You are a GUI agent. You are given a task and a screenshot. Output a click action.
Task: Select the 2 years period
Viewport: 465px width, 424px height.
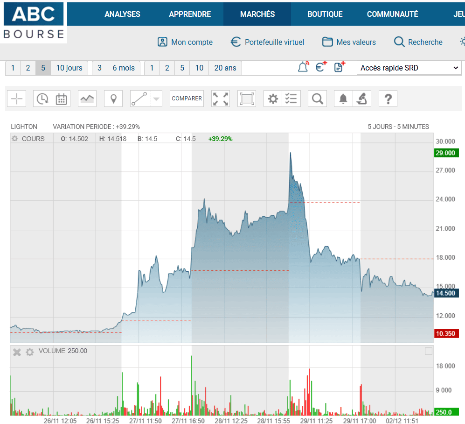coord(167,68)
